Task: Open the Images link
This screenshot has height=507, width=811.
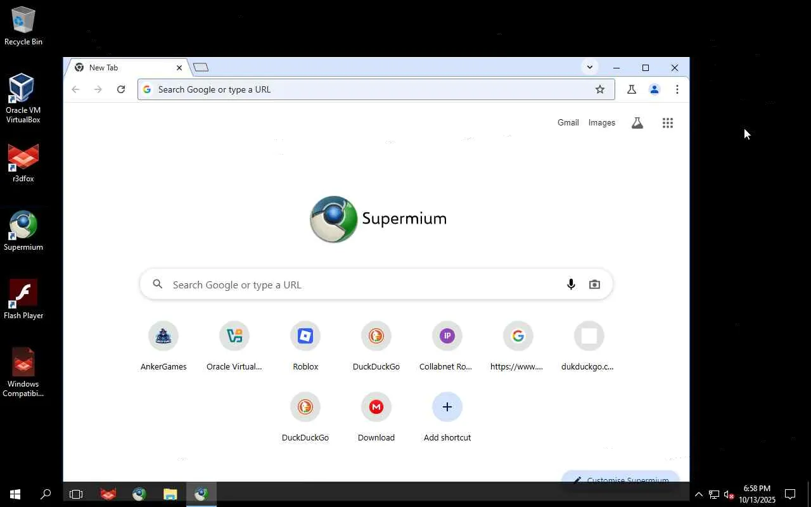Action: 602,123
